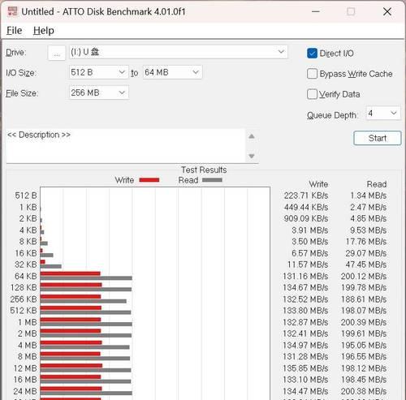Click the description scroll down arrow
This screenshot has width=406, height=400.
click(252, 156)
